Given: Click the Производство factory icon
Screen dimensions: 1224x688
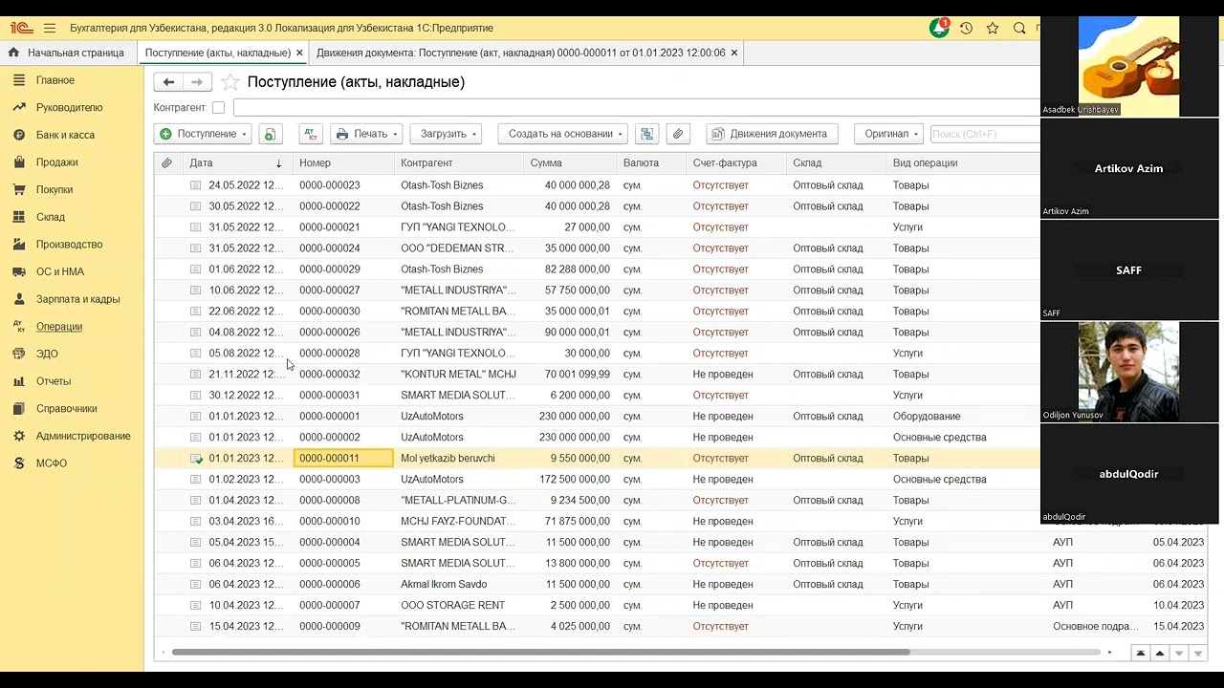Looking at the screenshot, I should 19,245.
